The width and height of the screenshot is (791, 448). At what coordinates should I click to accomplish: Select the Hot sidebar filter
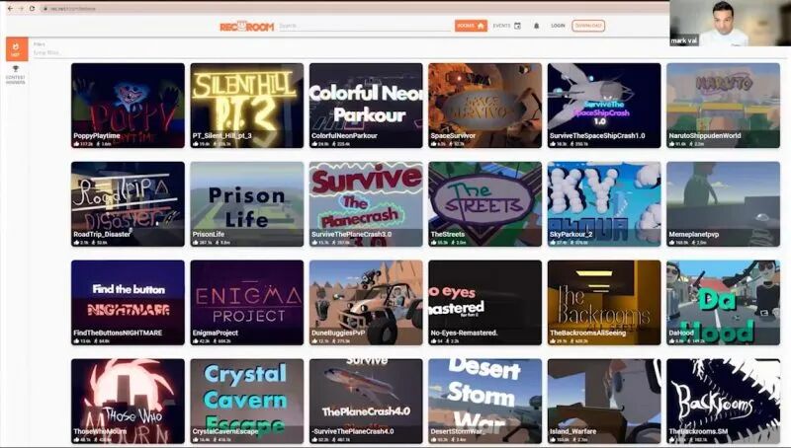click(x=16, y=49)
